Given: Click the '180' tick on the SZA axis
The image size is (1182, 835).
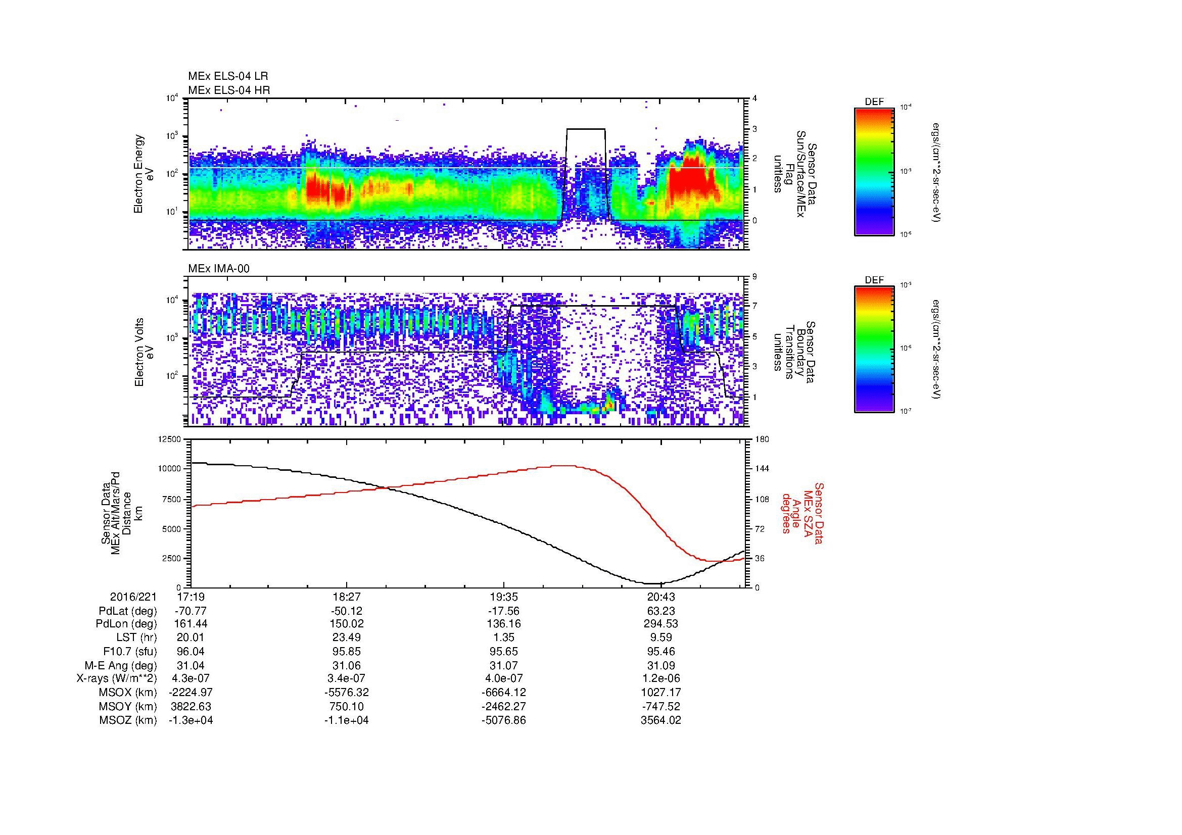Looking at the screenshot, I should tap(762, 439).
